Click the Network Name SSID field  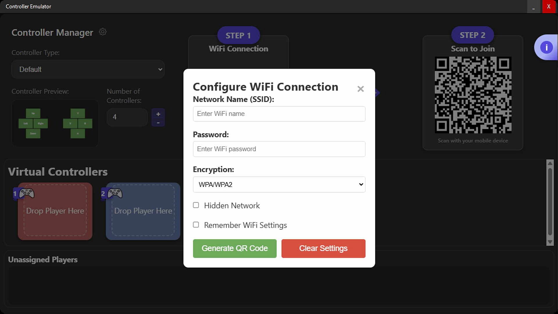tap(279, 114)
